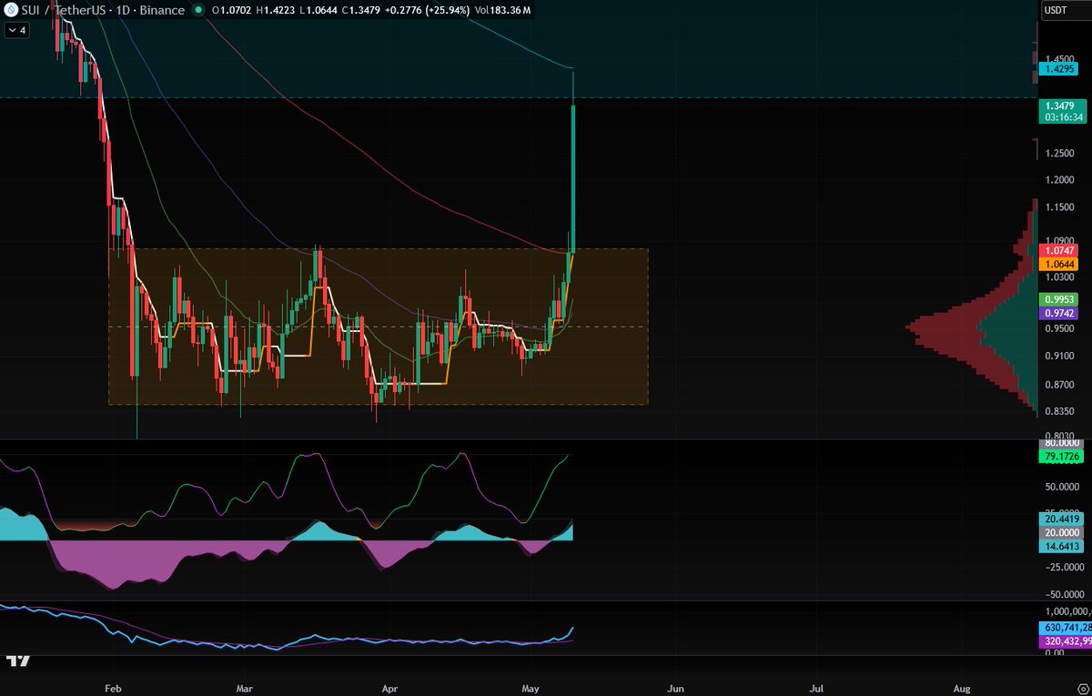Viewport: 1092px width, 696px height.
Task: Click the 14.6413 indicator value label
Action: tap(1059, 546)
